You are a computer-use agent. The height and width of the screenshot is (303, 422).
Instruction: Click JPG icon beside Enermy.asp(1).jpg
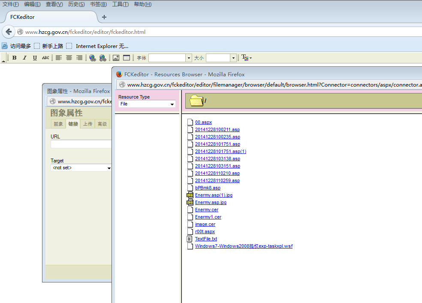(x=190, y=195)
